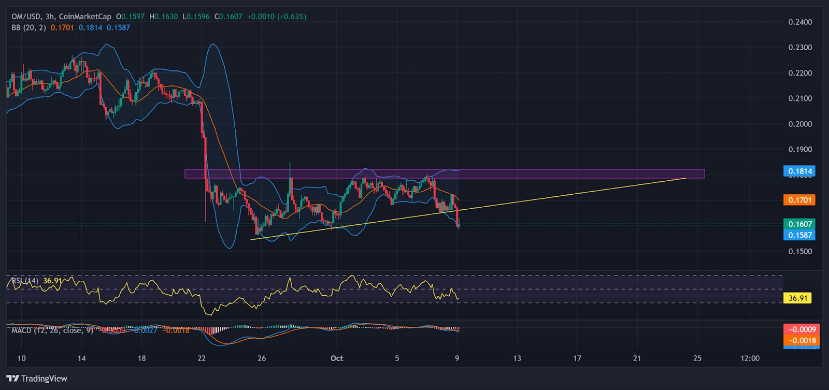829x390 pixels.
Task: Click the blue 0.1587 lower band price tag
Action: tap(800, 235)
